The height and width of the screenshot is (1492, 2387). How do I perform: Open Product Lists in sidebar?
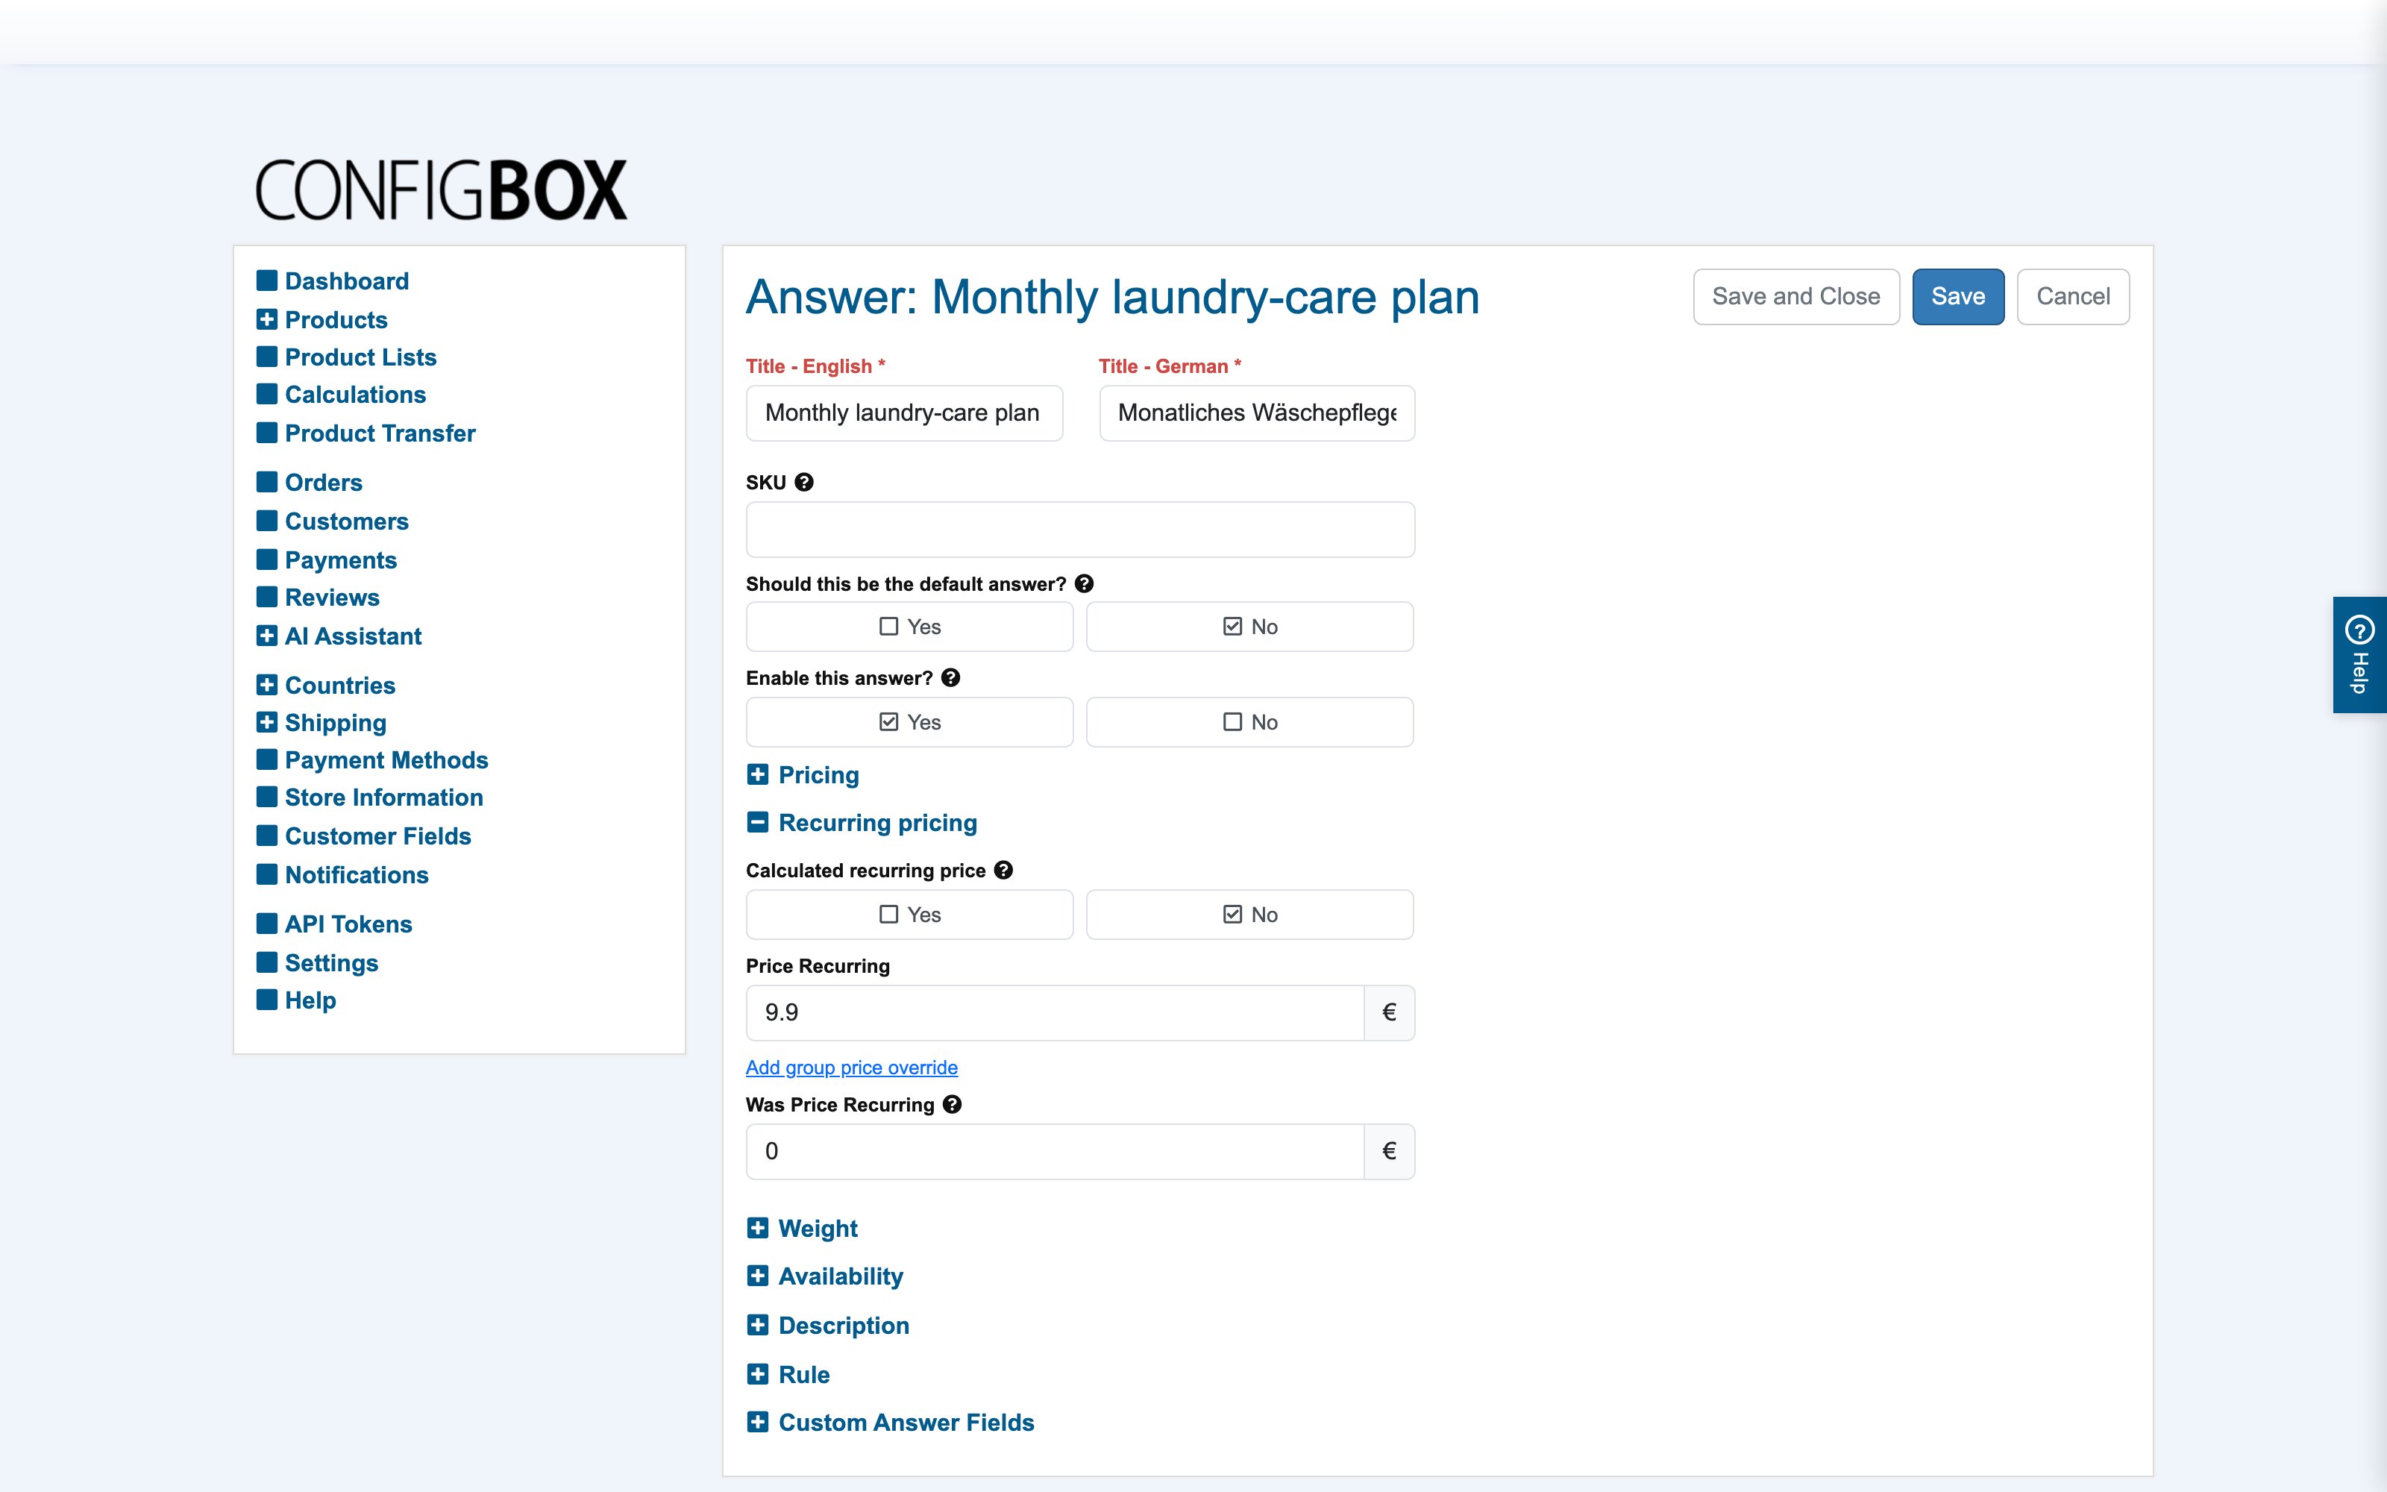coord(346,357)
